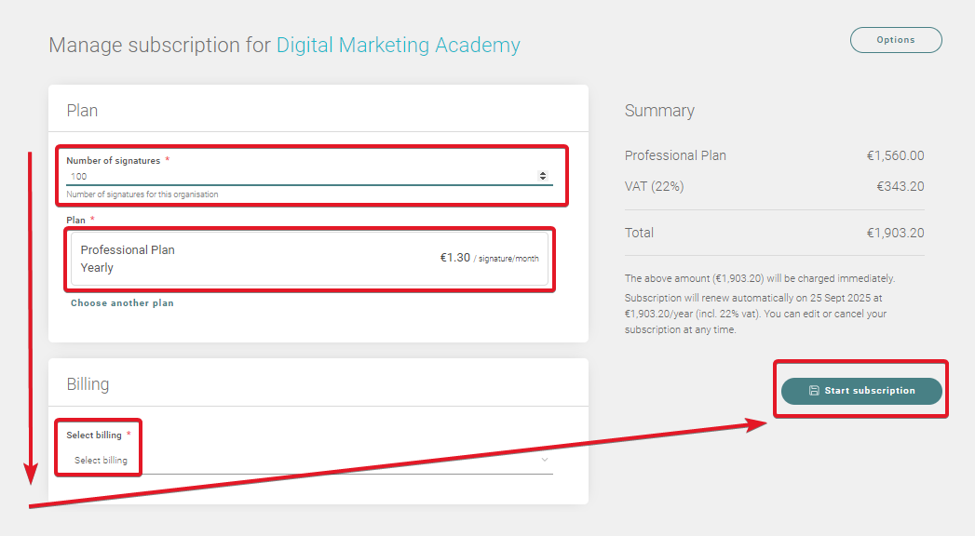Select the Professional Plan Yearly card
This screenshot has width=975, height=536.
[310, 259]
